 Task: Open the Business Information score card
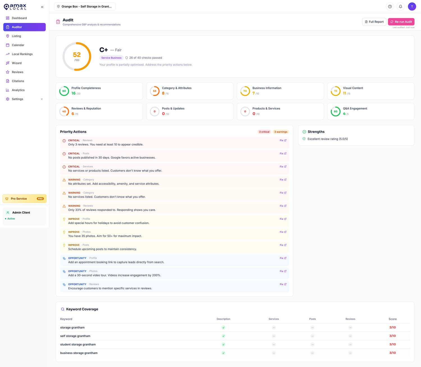coord(280,91)
